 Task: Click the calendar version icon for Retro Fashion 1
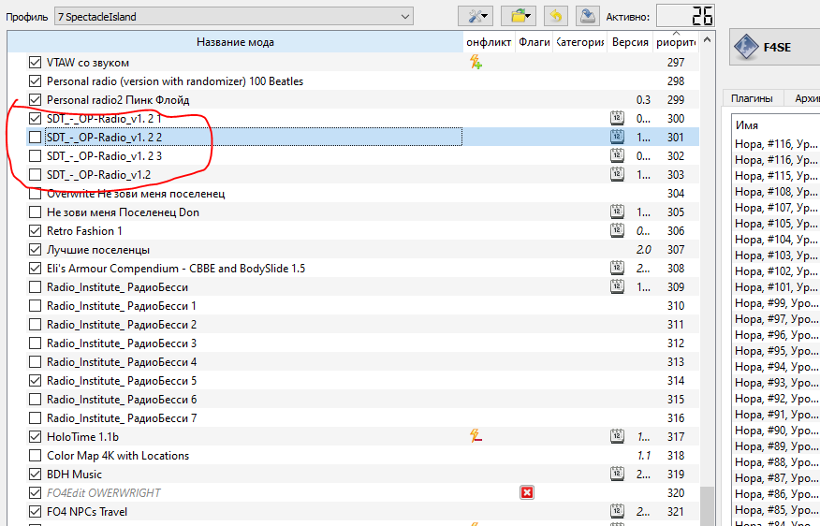(x=617, y=231)
